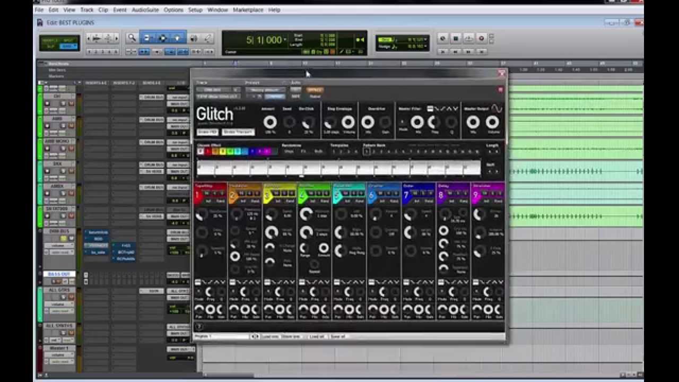The image size is (679, 382).
Task: Click red target icon in Glitch header
Action: point(500,90)
